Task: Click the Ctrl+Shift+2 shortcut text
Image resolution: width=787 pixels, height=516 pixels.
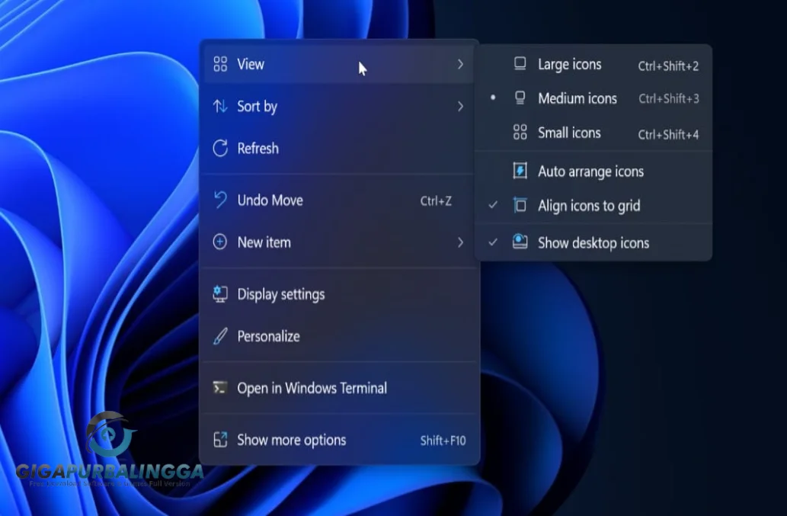Action: pos(668,66)
